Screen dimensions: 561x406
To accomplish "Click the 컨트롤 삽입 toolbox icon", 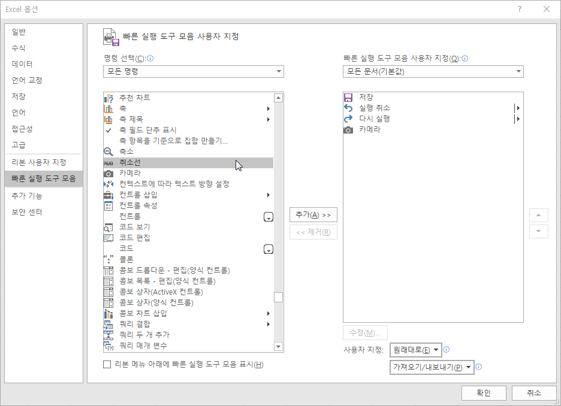I will point(108,195).
